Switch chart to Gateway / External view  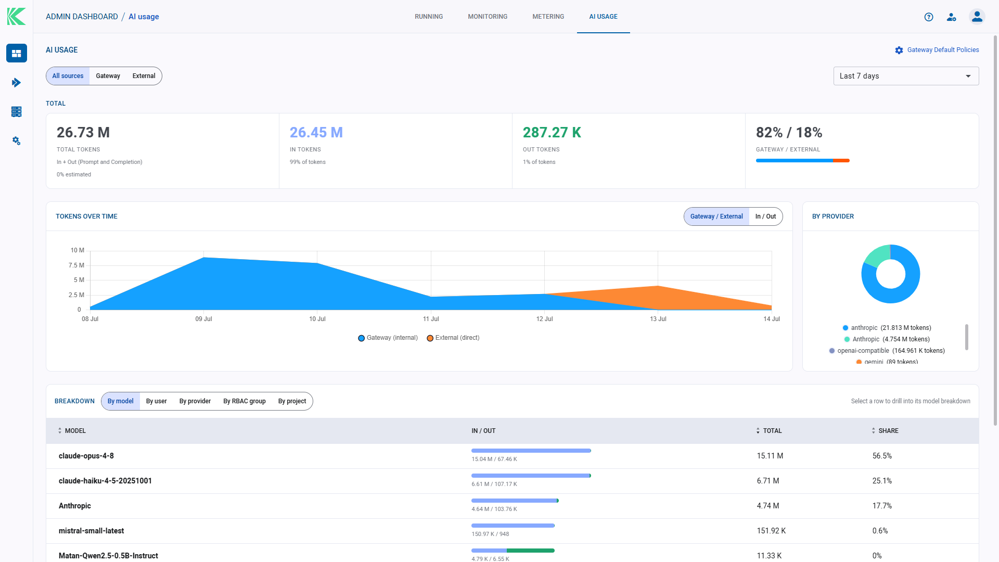[x=716, y=216]
